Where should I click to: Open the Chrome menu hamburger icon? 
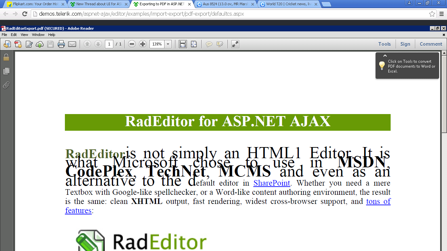tap(442, 14)
